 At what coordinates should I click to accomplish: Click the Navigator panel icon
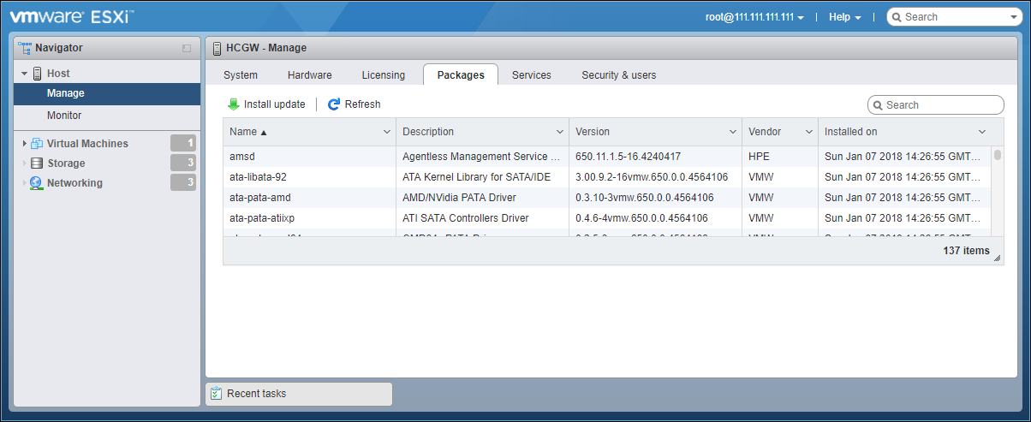click(24, 48)
